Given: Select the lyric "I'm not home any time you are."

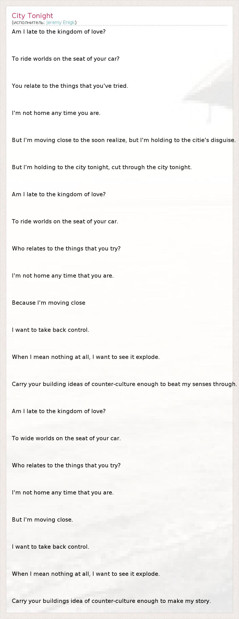Looking at the screenshot, I should click(56, 113).
